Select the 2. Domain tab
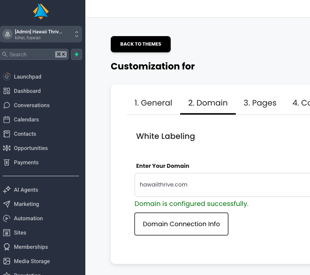The height and width of the screenshot is (275, 310). tap(208, 103)
